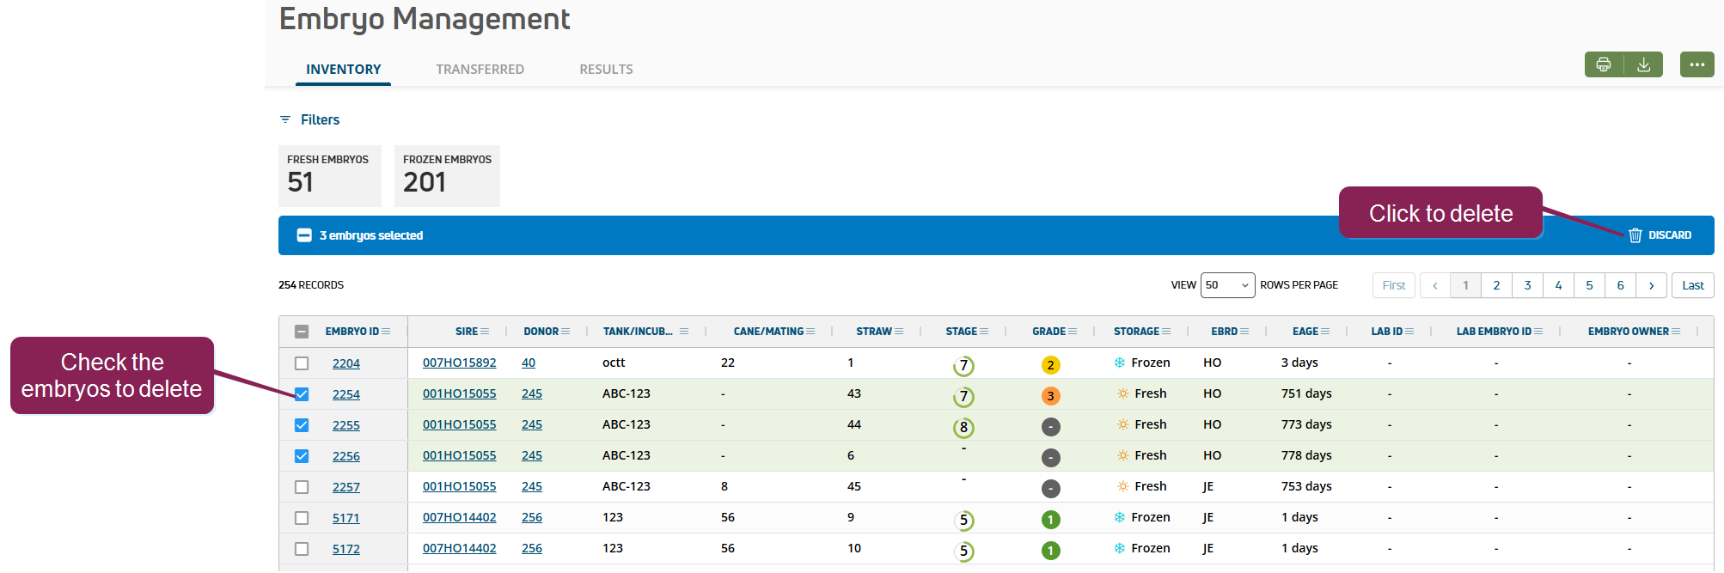Image resolution: width=1724 pixels, height=573 pixels.
Task: Open the rows per page dropdown
Action: tap(1227, 285)
